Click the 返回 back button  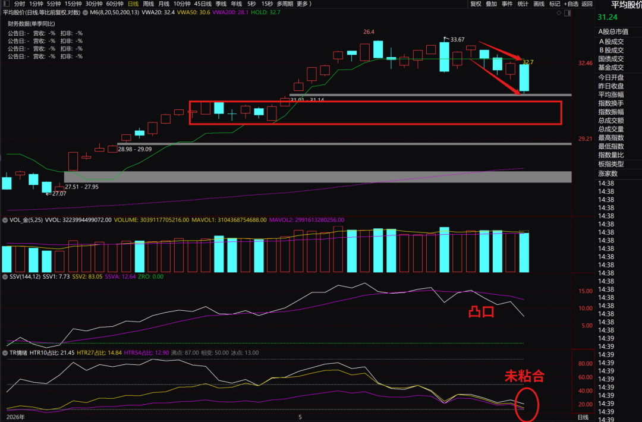coord(587,4)
